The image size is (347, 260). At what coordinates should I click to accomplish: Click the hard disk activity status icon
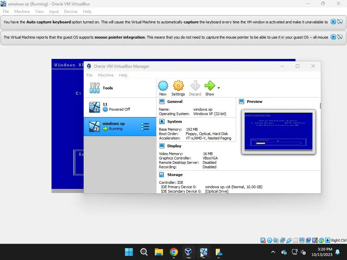tap(263, 240)
